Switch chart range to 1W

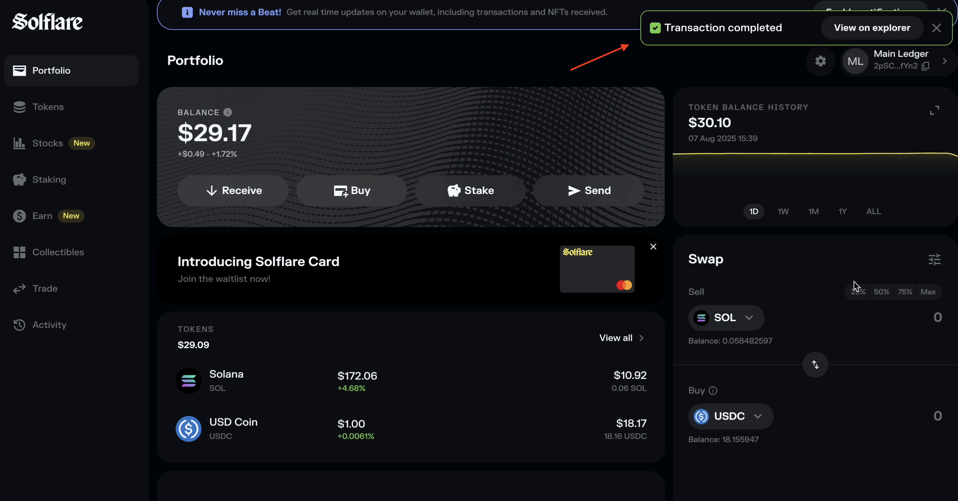point(783,211)
